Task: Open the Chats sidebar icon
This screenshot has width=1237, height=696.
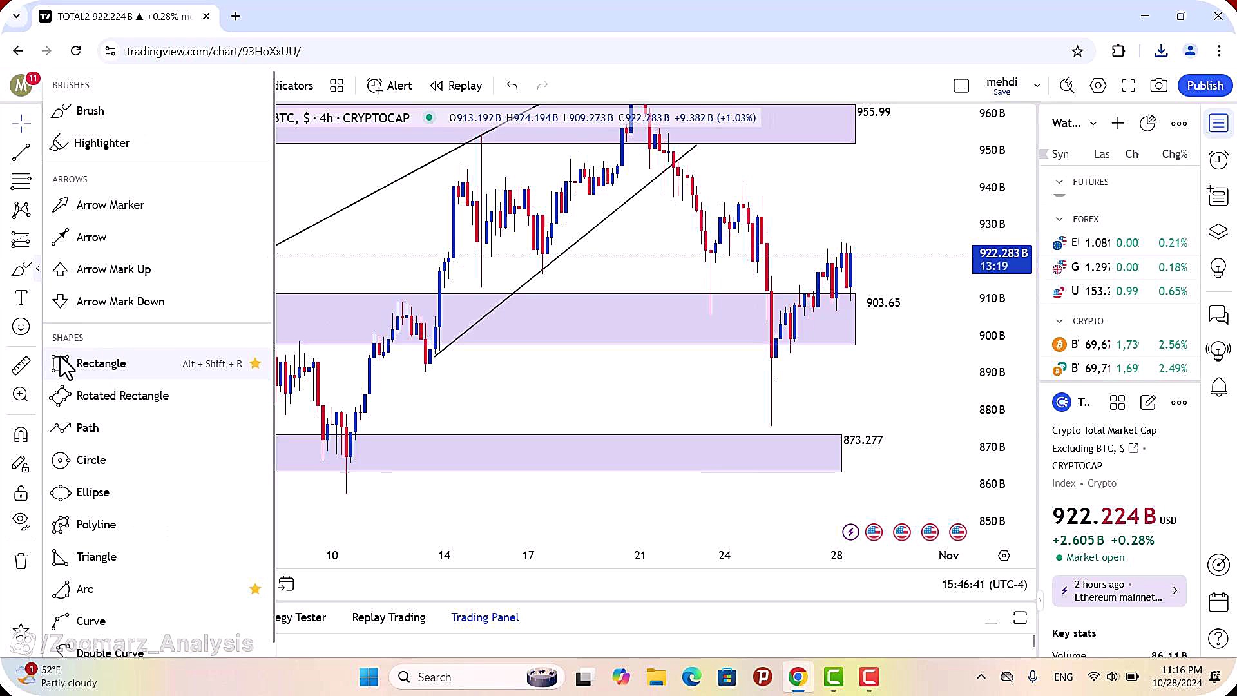Action: [1218, 314]
